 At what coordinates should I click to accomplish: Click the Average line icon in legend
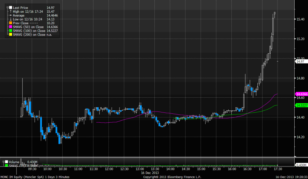point(11,16)
